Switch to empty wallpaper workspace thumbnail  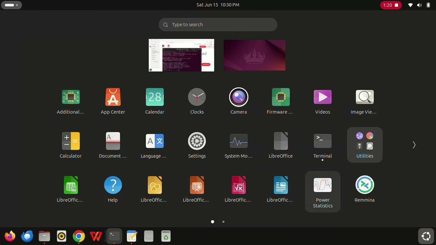pos(254,55)
